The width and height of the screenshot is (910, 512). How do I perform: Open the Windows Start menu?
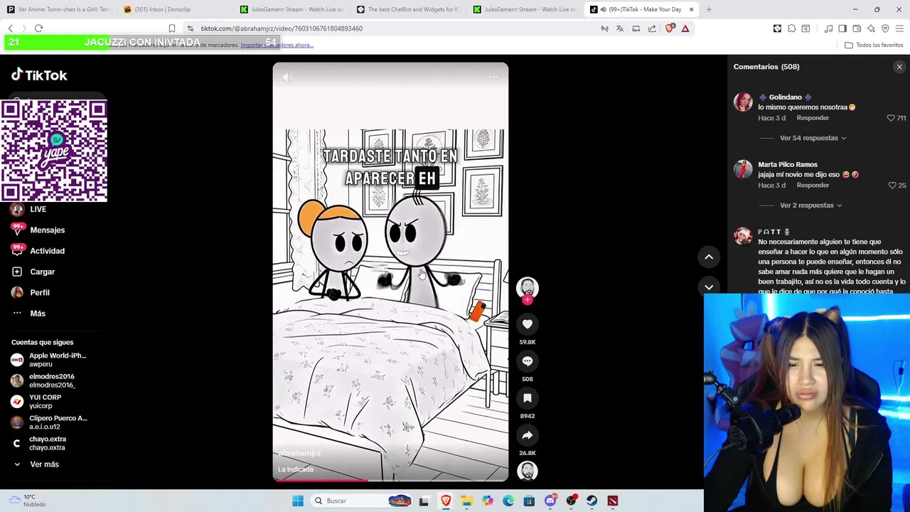(x=298, y=501)
